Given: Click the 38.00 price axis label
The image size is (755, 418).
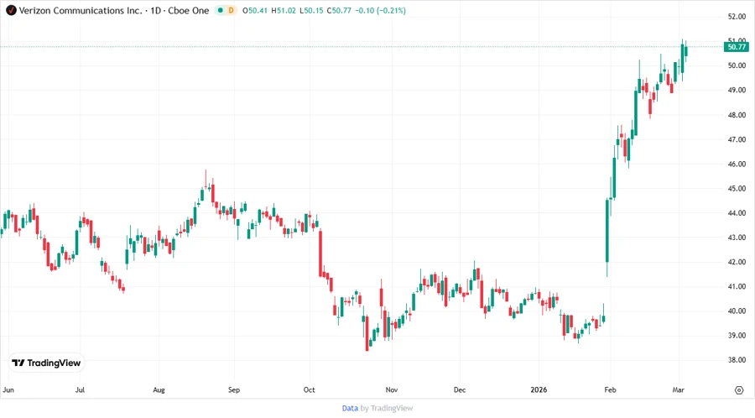Looking at the screenshot, I should pos(737,360).
